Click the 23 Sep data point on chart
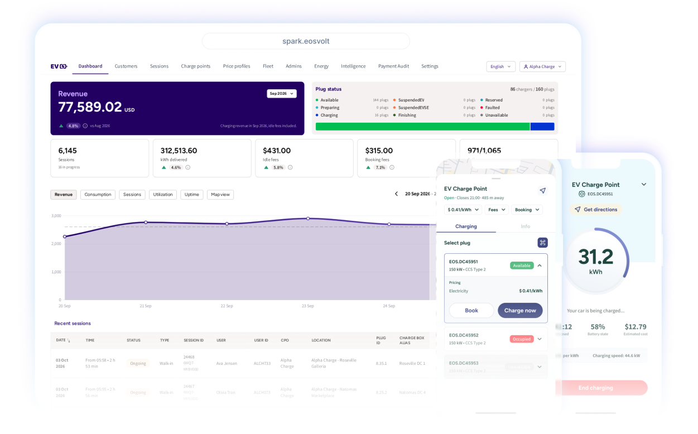This screenshot has height=434, width=698. pyautogui.click(x=308, y=218)
